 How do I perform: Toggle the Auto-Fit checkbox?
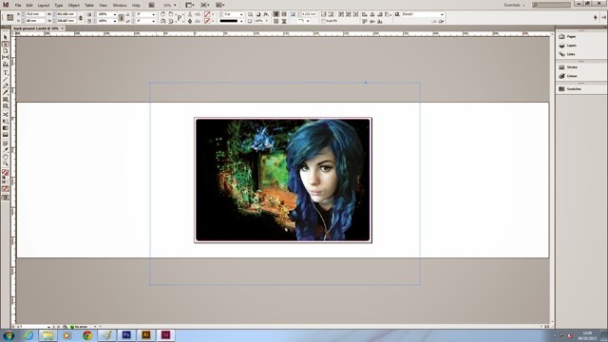pos(323,21)
